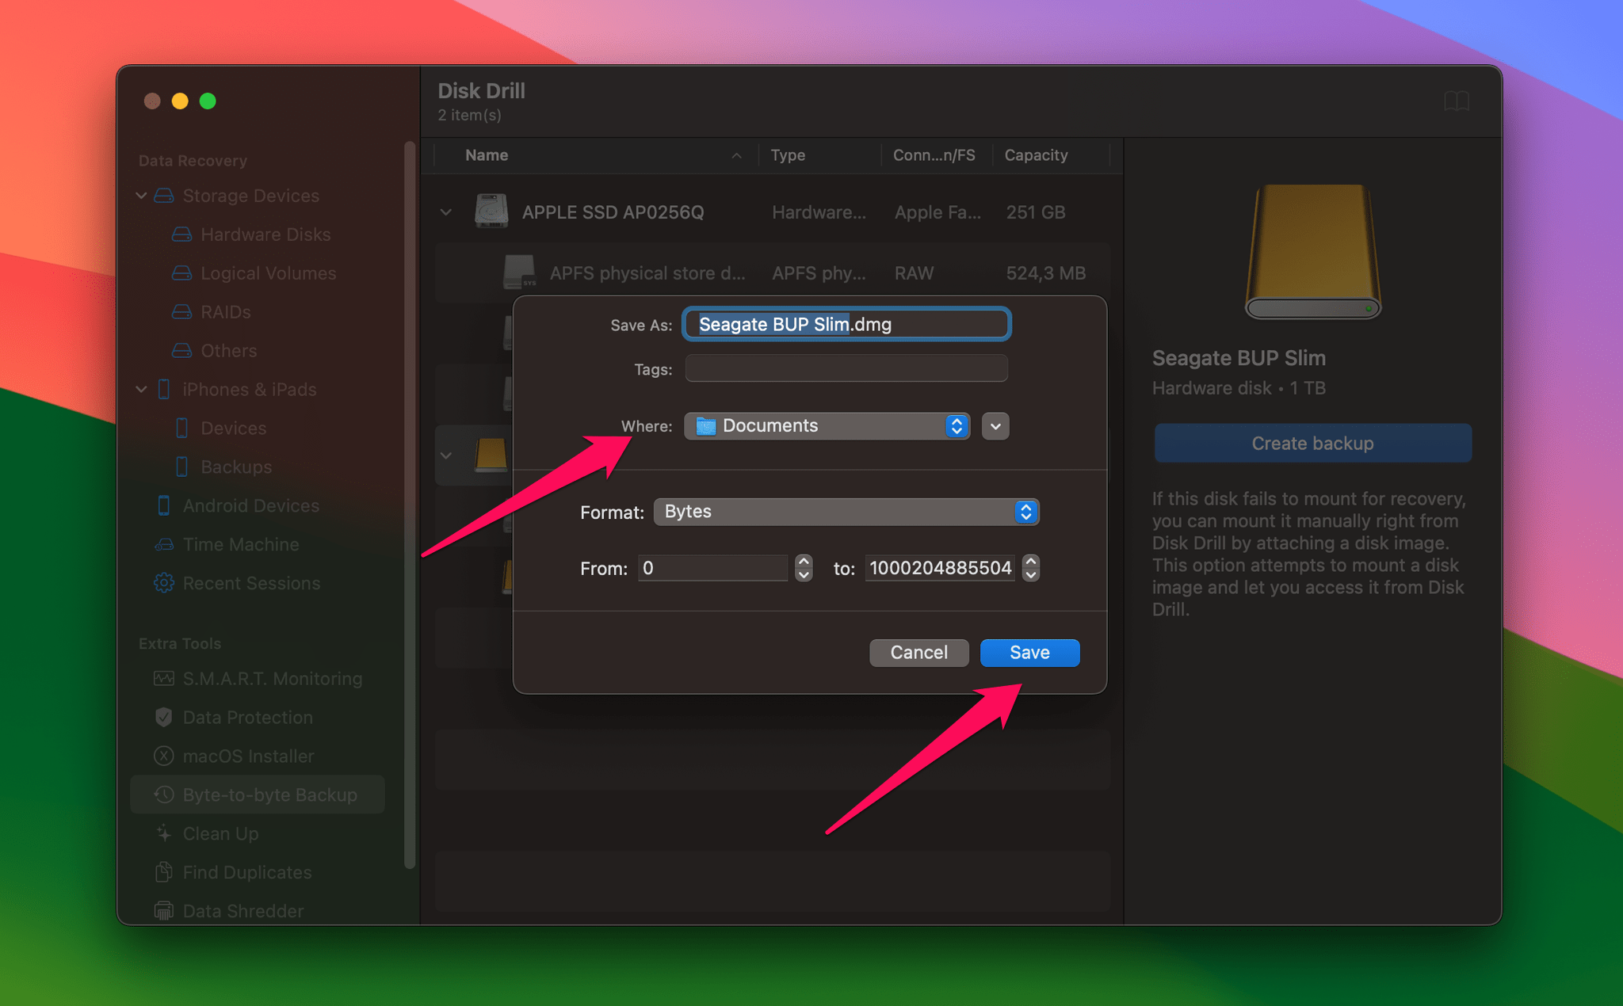
Task: Open Recent Sessions
Action: pos(163,583)
